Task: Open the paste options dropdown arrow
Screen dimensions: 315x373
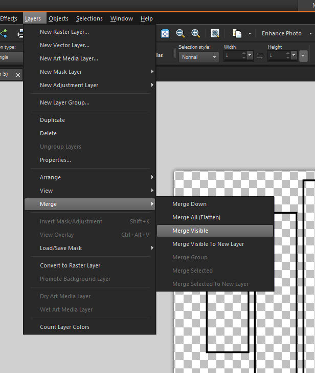Action: click(x=250, y=33)
